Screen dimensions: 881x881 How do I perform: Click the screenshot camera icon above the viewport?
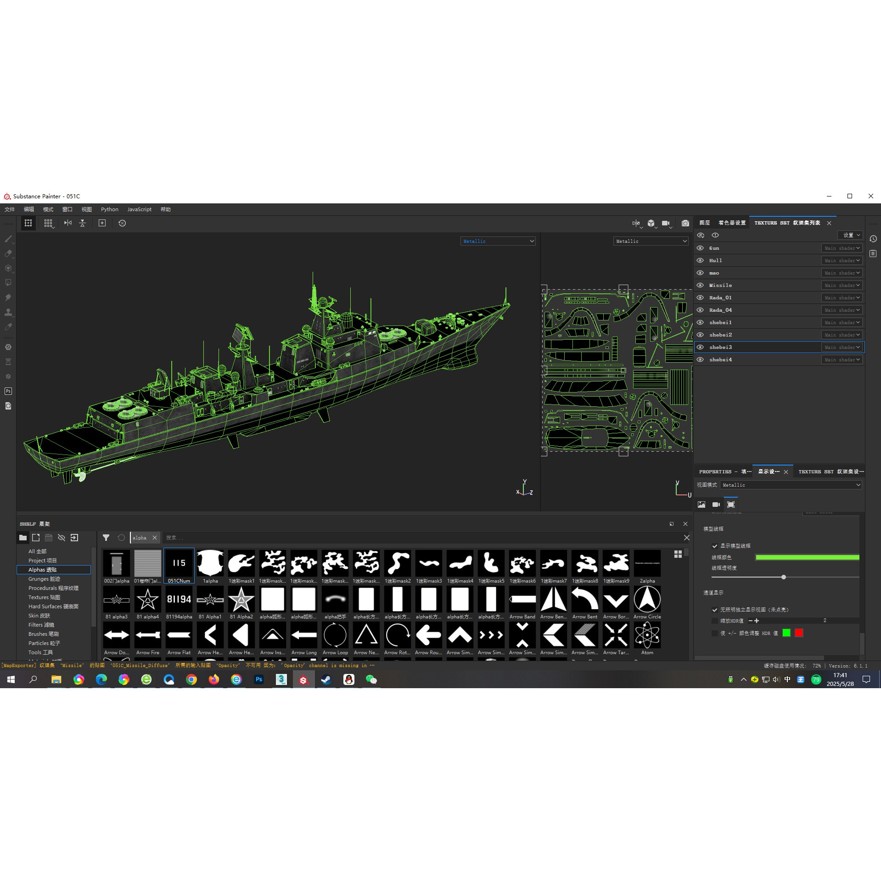pyautogui.click(x=685, y=224)
